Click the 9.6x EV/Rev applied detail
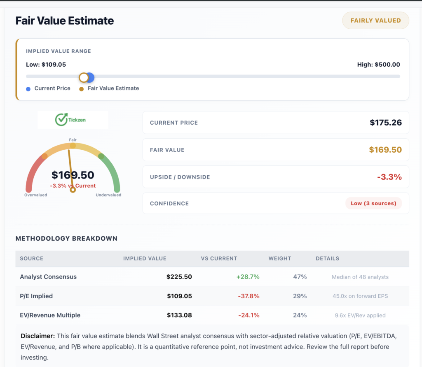The height and width of the screenshot is (367, 422). (x=360, y=316)
